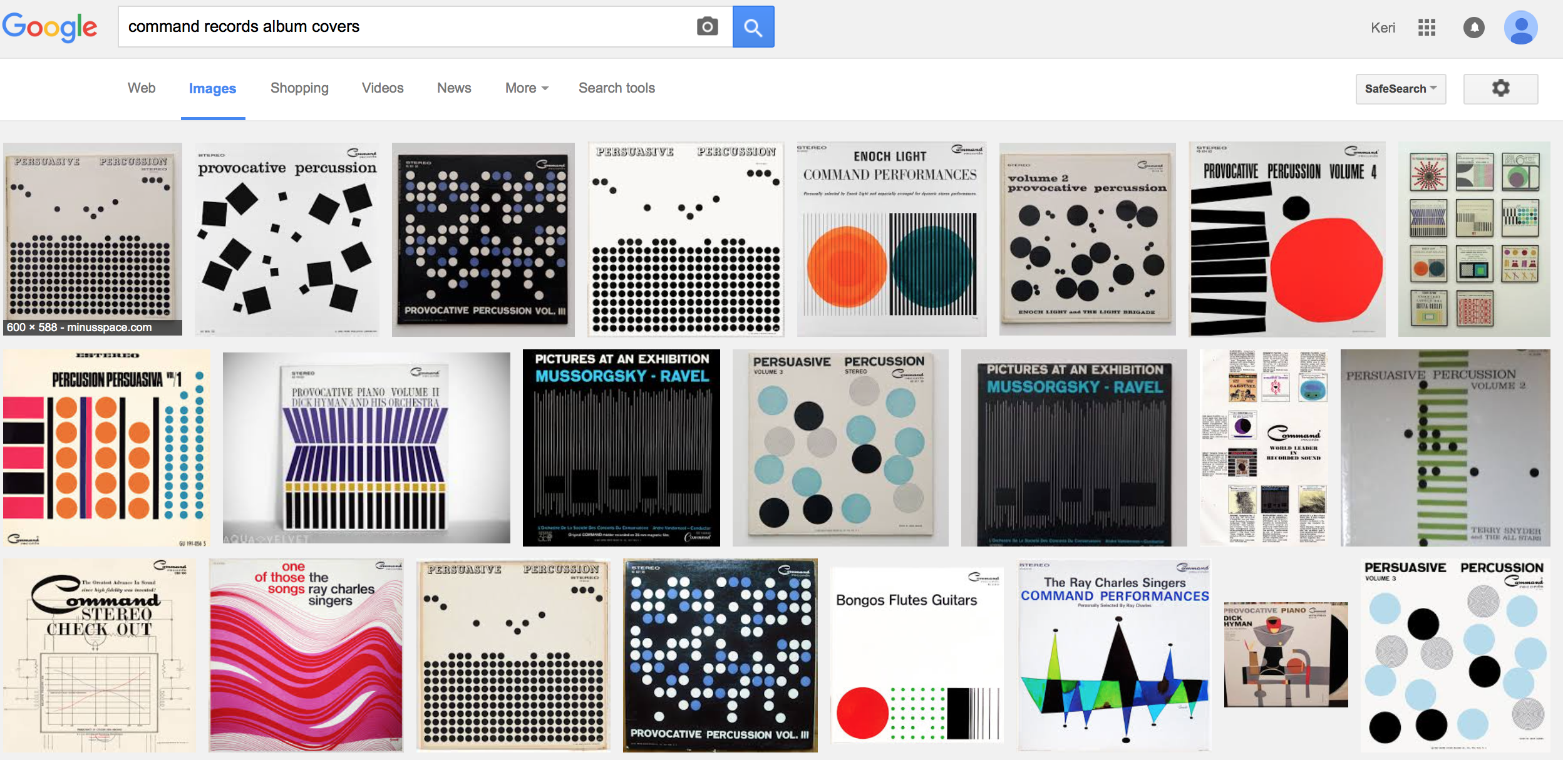
Task: Open the minusspace.com source caption link
Action: coord(93,327)
